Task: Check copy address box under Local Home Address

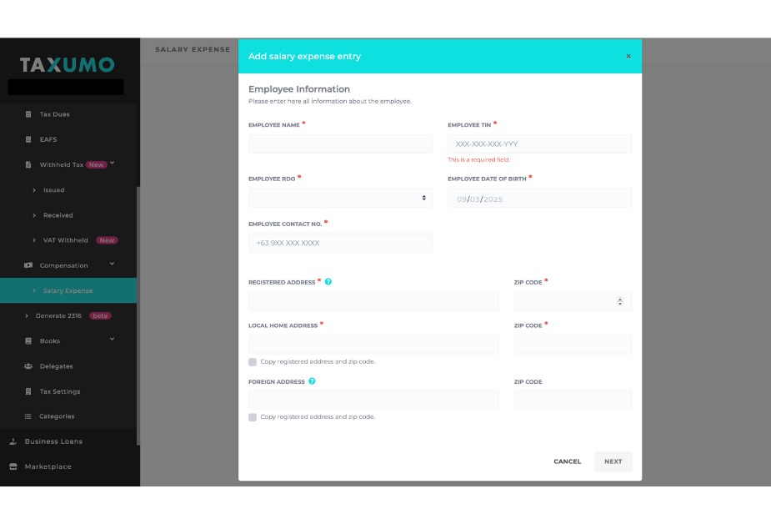Action: click(253, 362)
